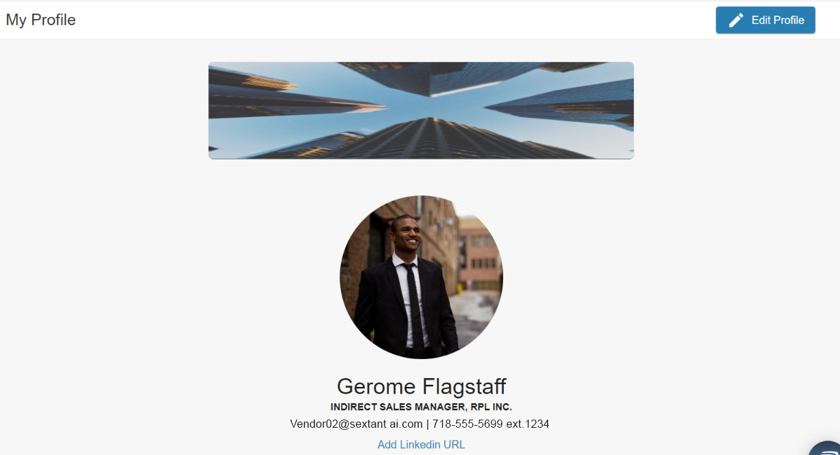Click the RPL INC. company name
The image size is (840, 455).
[x=491, y=407]
